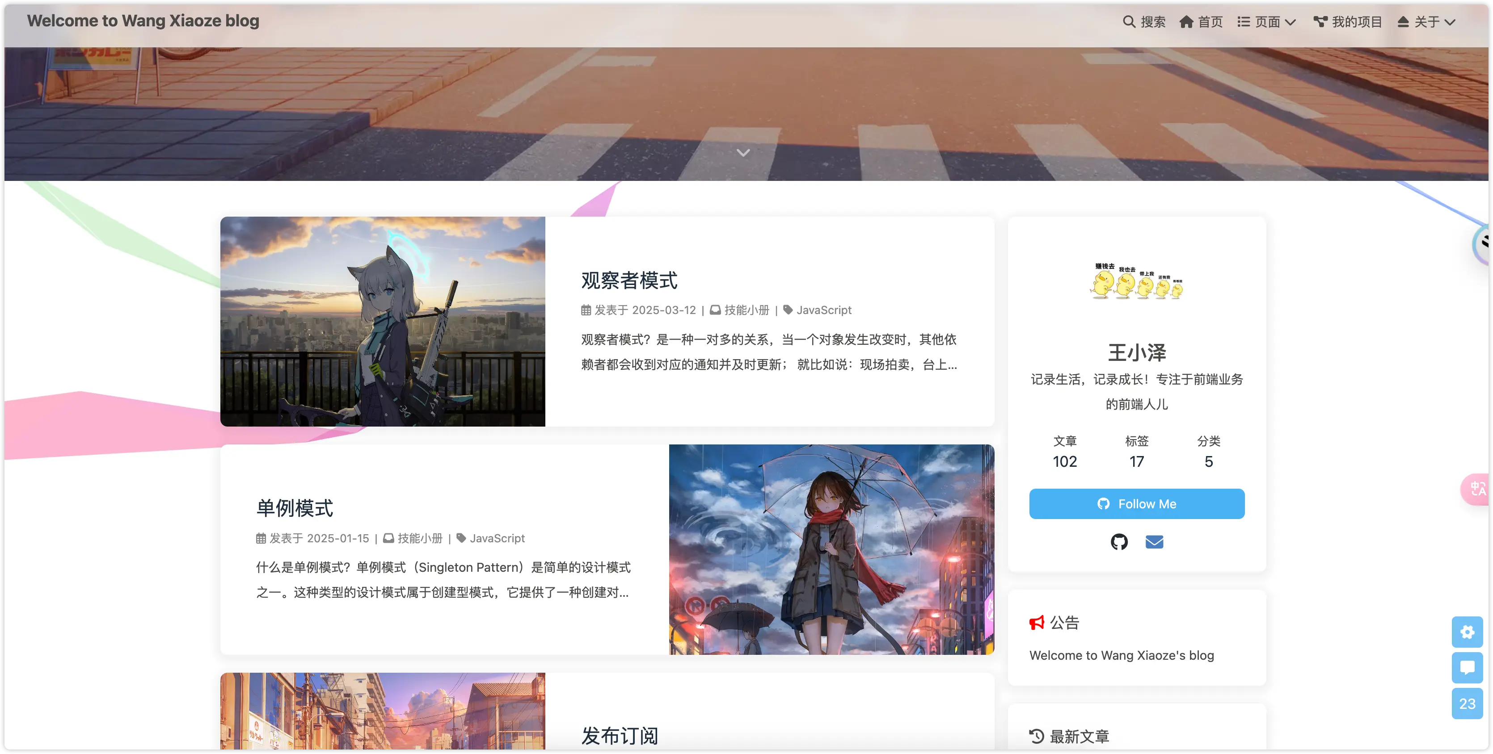Open the 观察者模式 article title
This screenshot has width=1493, height=754.
629,280
